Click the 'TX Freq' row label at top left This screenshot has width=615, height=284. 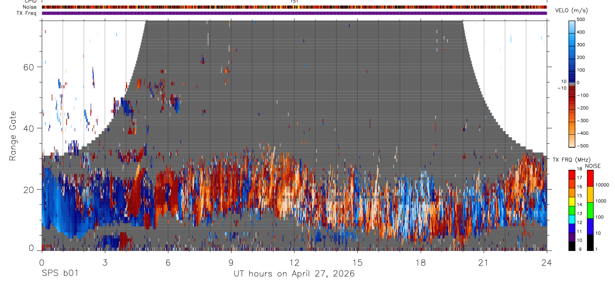(27, 13)
